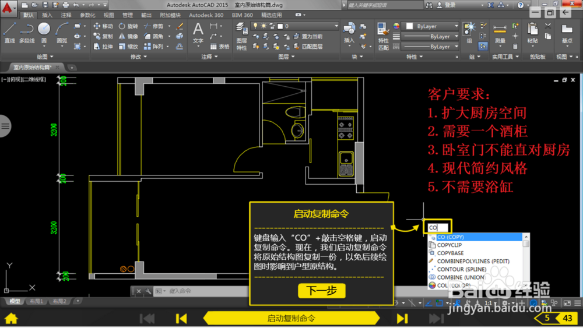Expand the 实用工具 panel

(x=505, y=57)
